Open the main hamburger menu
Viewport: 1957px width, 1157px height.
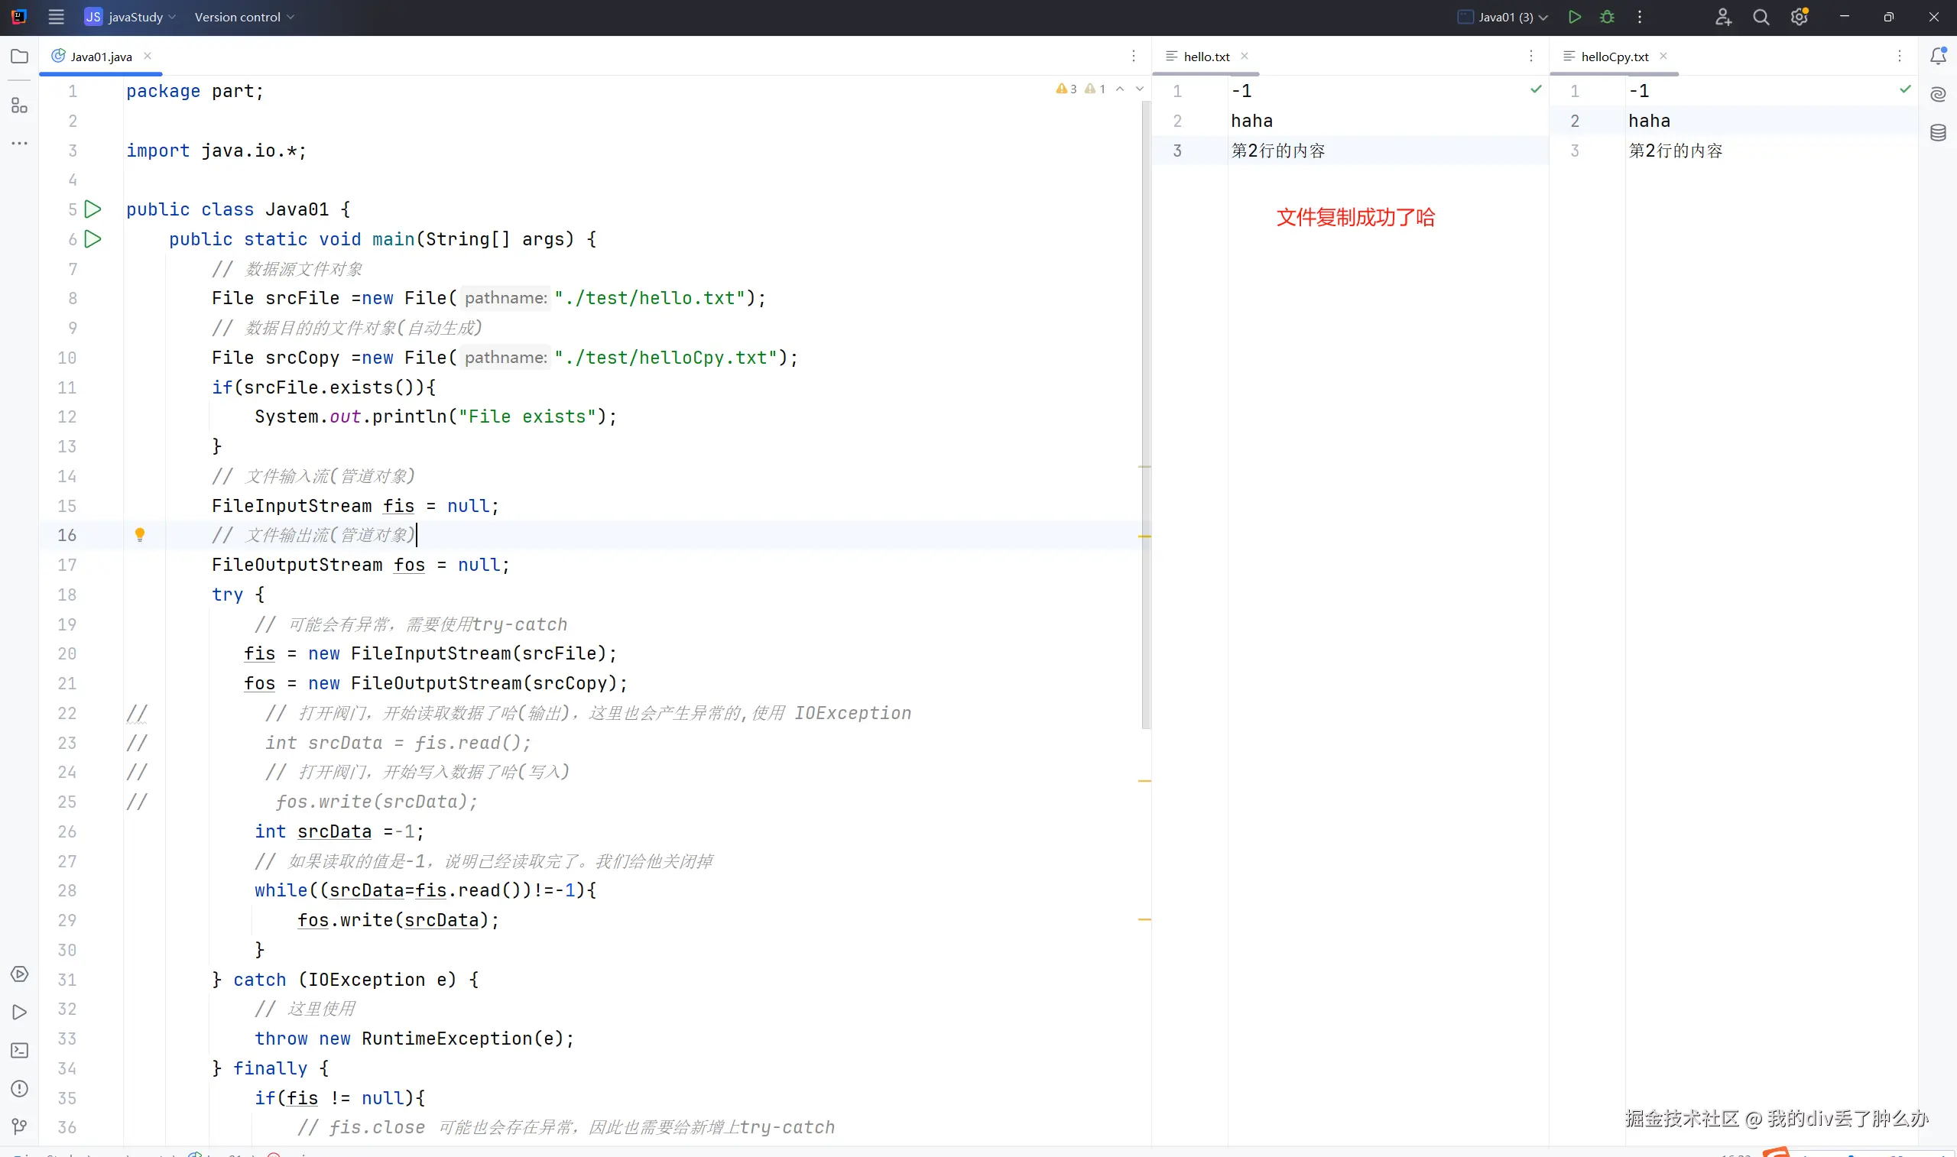pos(56,17)
